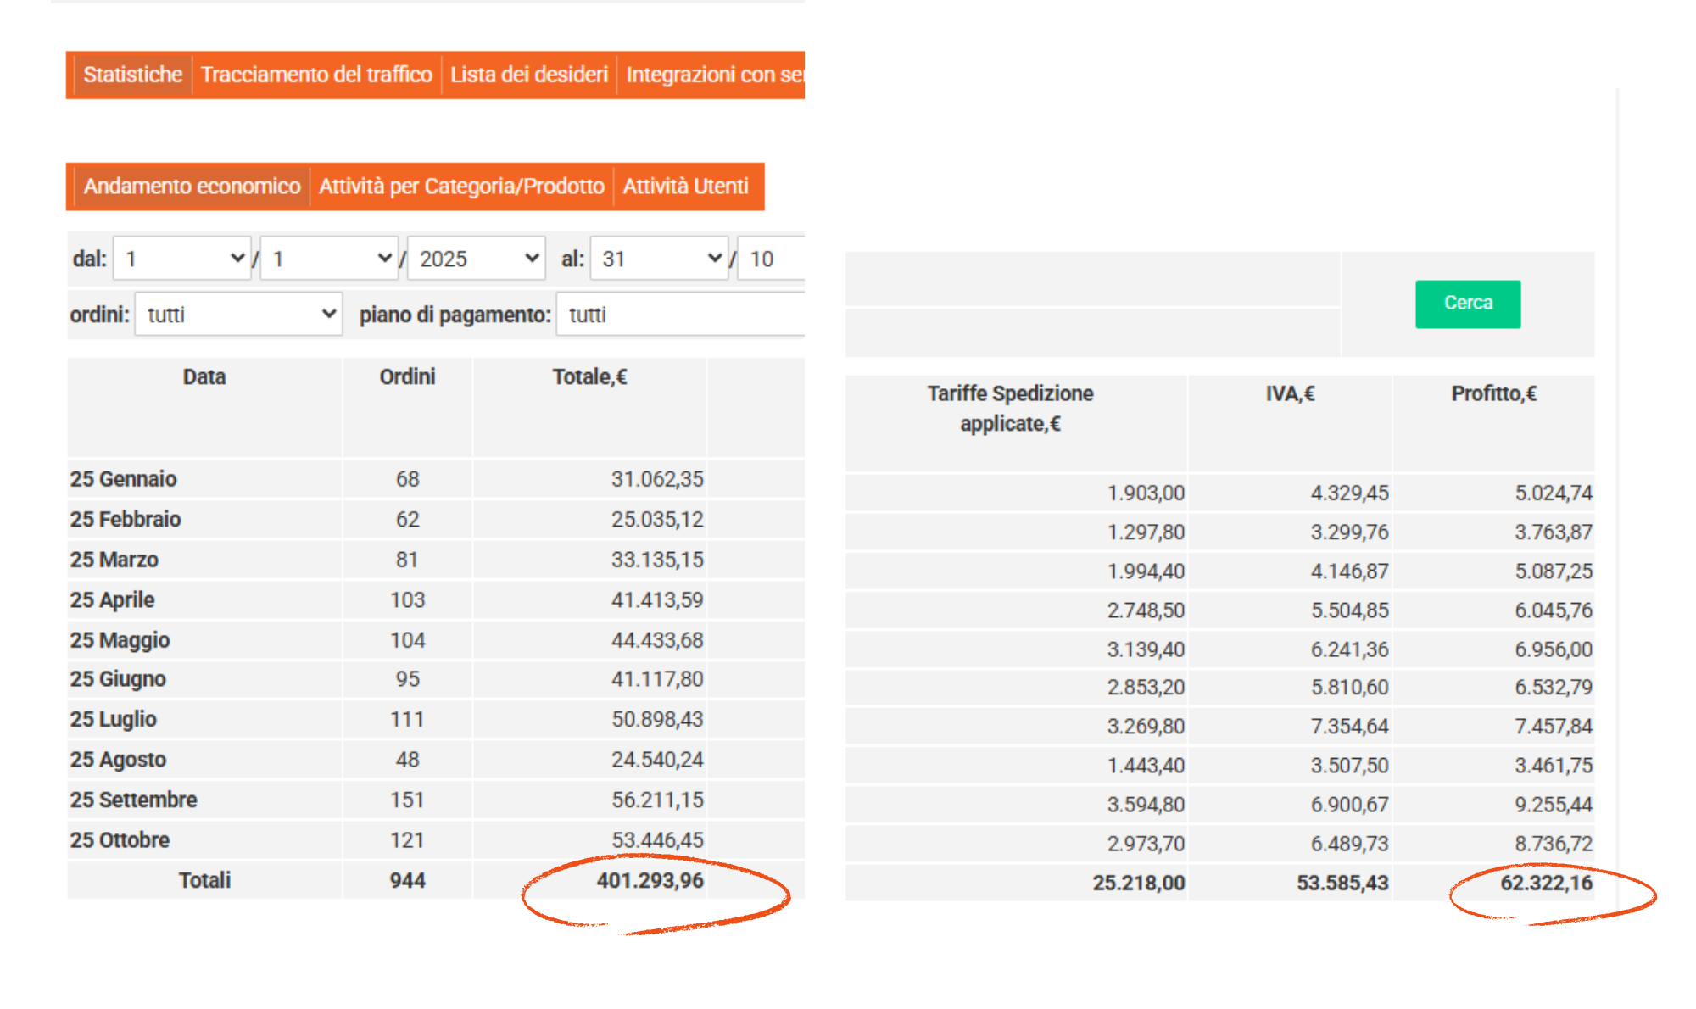Expand the ordini filter dropdown
The width and height of the screenshot is (1696, 1009).
(x=238, y=315)
